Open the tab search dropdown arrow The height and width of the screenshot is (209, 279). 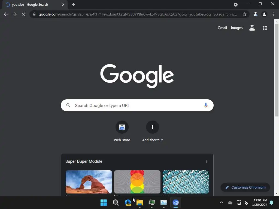tap(236, 5)
